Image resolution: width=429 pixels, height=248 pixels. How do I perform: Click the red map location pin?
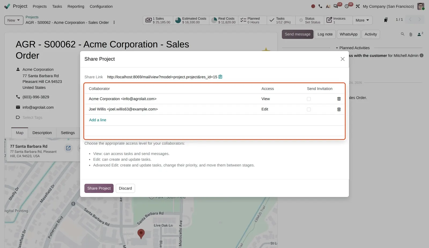(x=141, y=234)
